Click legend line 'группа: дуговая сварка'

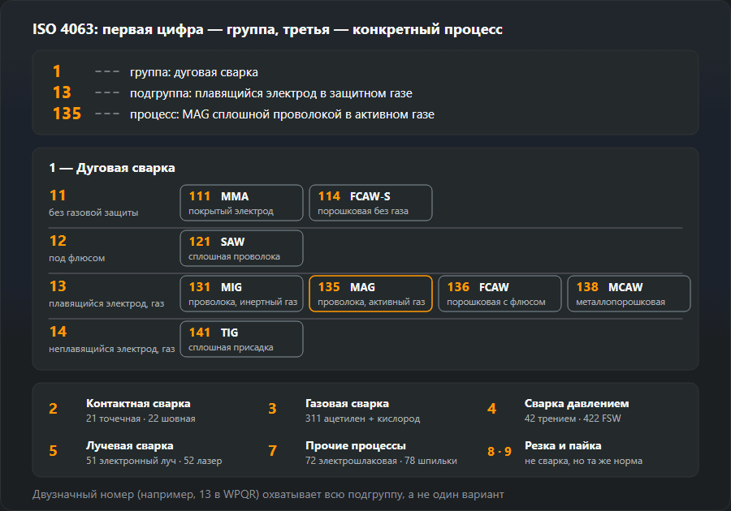click(194, 72)
